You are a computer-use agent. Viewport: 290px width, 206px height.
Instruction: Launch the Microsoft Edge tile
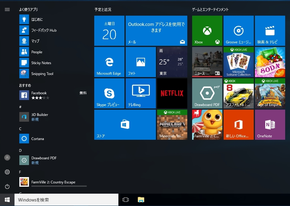[109, 62]
